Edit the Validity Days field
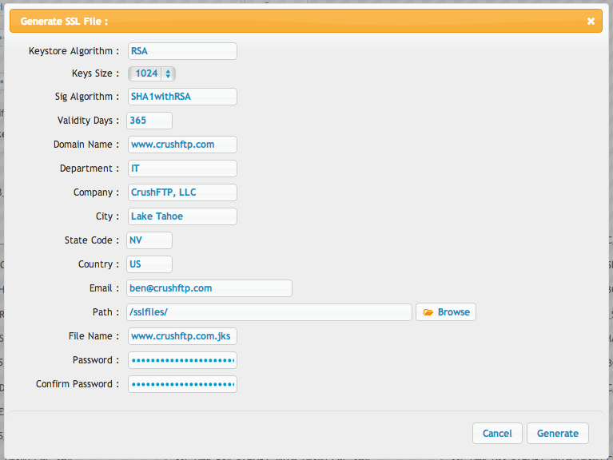Image resolution: width=613 pixels, height=460 pixels. (x=149, y=121)
